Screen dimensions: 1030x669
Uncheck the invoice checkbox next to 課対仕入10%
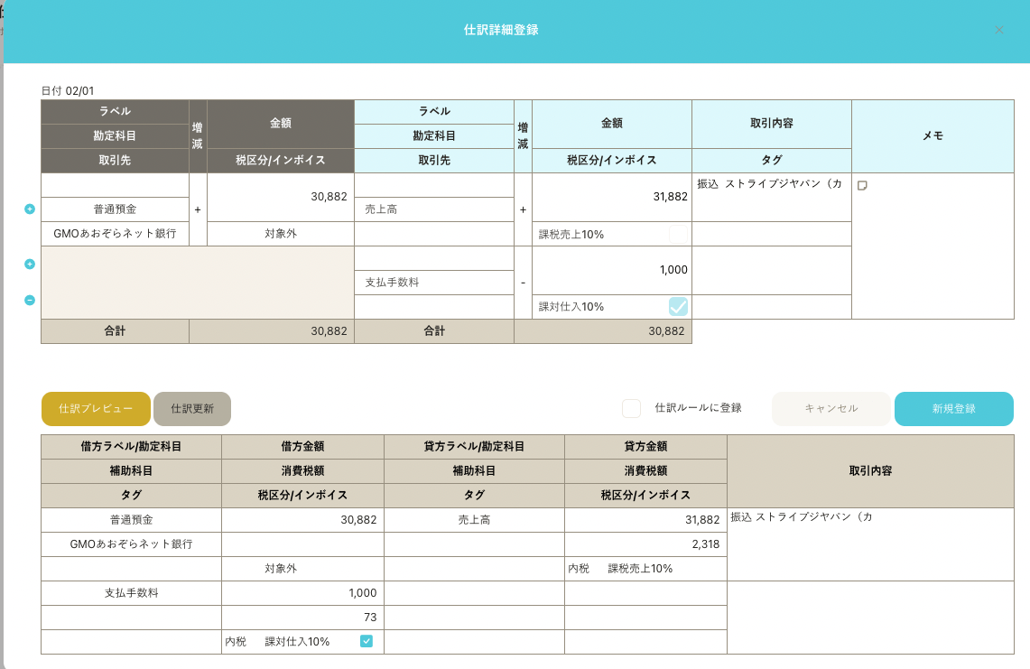678,306
